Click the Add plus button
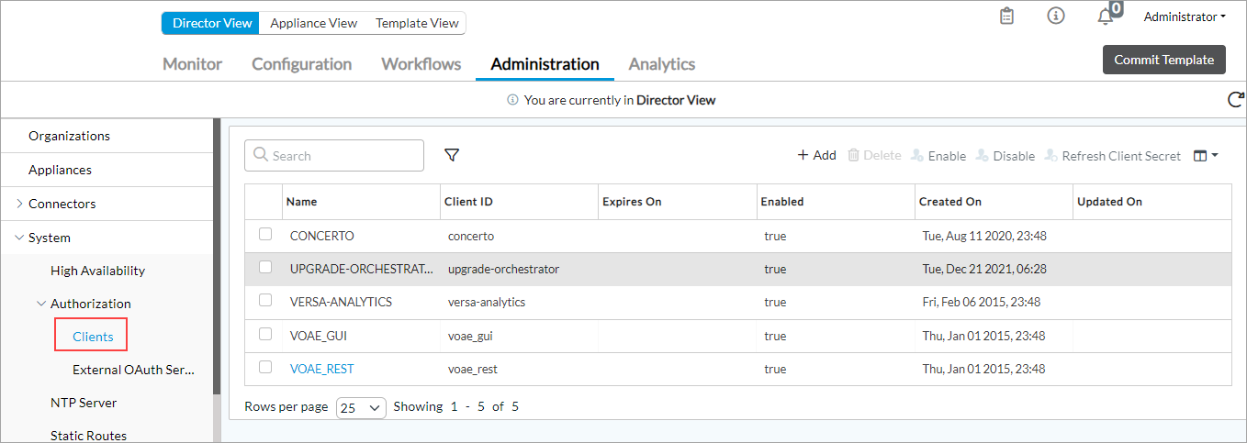Image resolution: width=1247 pixels, height=443 pixels. pos(816,156)
